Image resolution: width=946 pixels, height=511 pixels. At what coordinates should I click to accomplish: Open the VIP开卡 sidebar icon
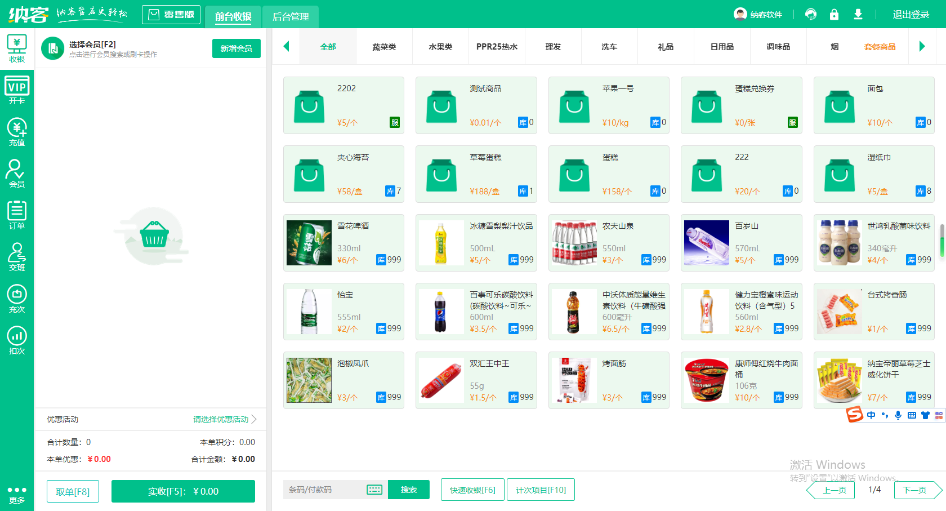17,89
